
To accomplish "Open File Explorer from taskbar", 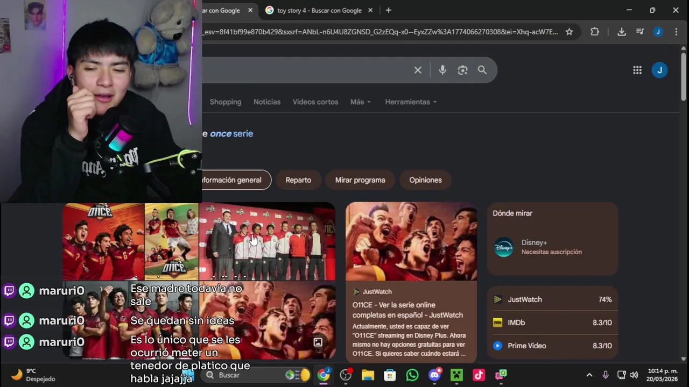I will coord(368,375).
